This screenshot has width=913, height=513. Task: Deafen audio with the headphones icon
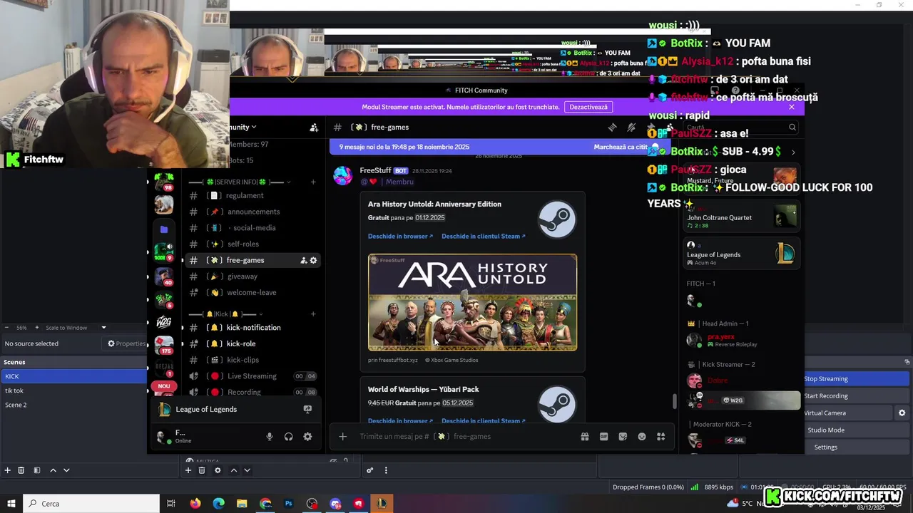coord(289,437)
